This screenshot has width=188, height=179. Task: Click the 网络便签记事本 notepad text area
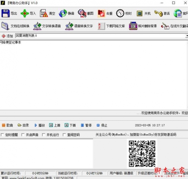click(93, 75)
